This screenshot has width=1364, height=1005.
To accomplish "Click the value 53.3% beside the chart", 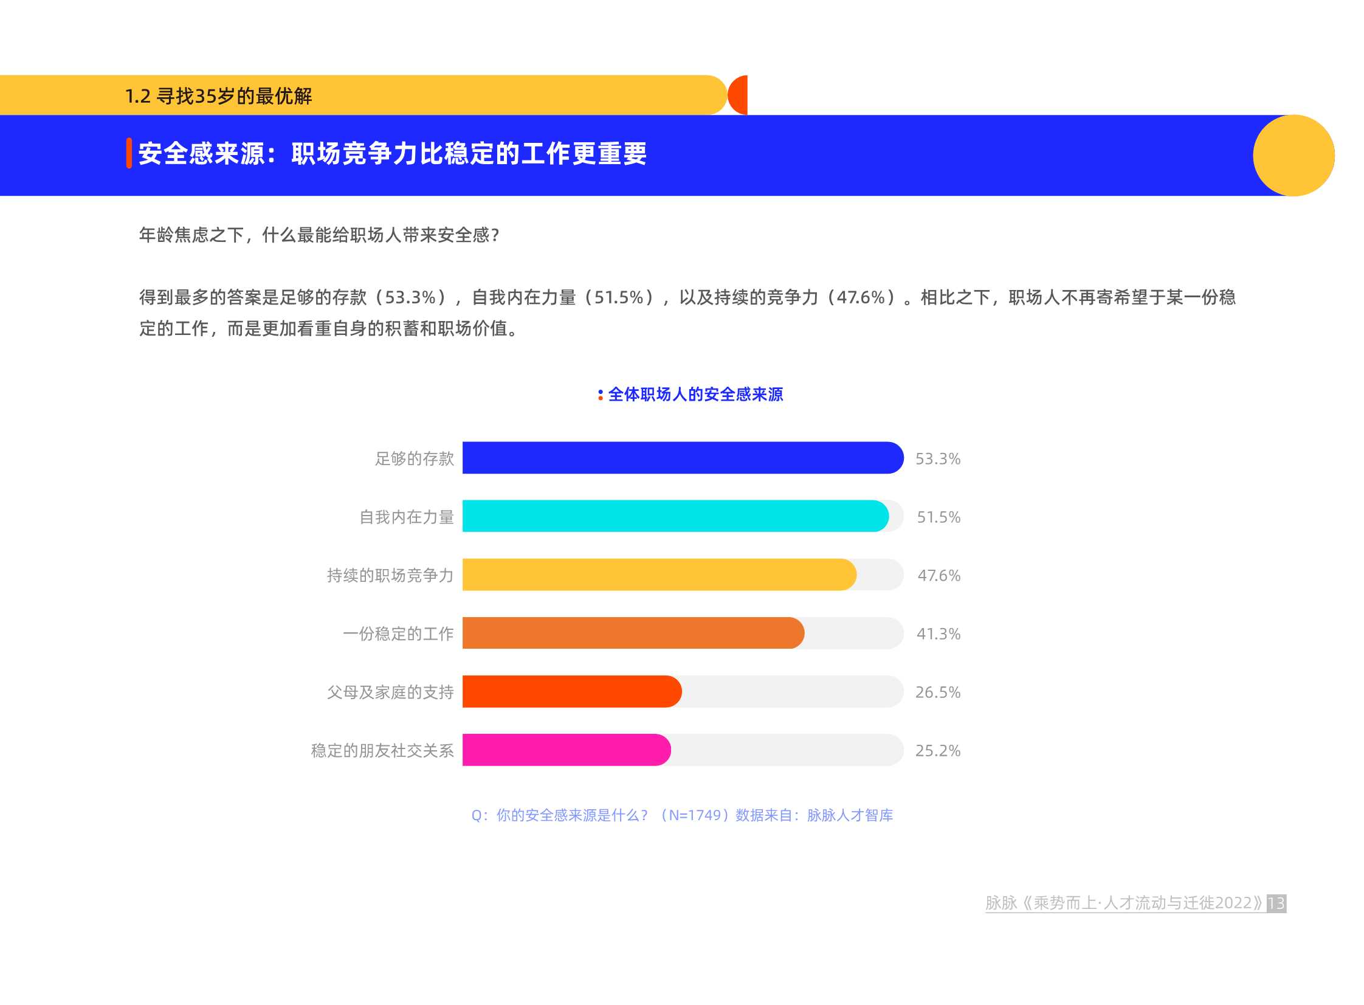I will tap(938, 458).
